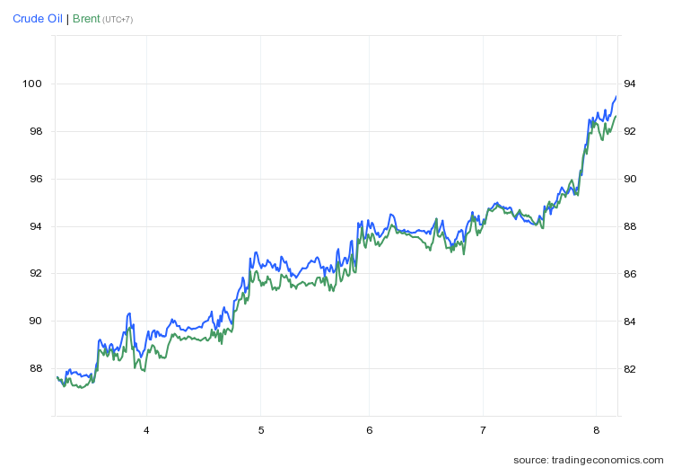Viewport: 673px width, 467px height.
Task: Click the 86 right axis label
Action: pos(630,273)
